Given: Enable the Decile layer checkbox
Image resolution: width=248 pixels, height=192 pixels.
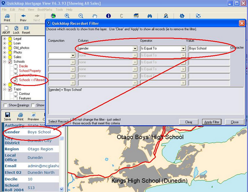Looking at the screenshot, I should tap(16, 66).
